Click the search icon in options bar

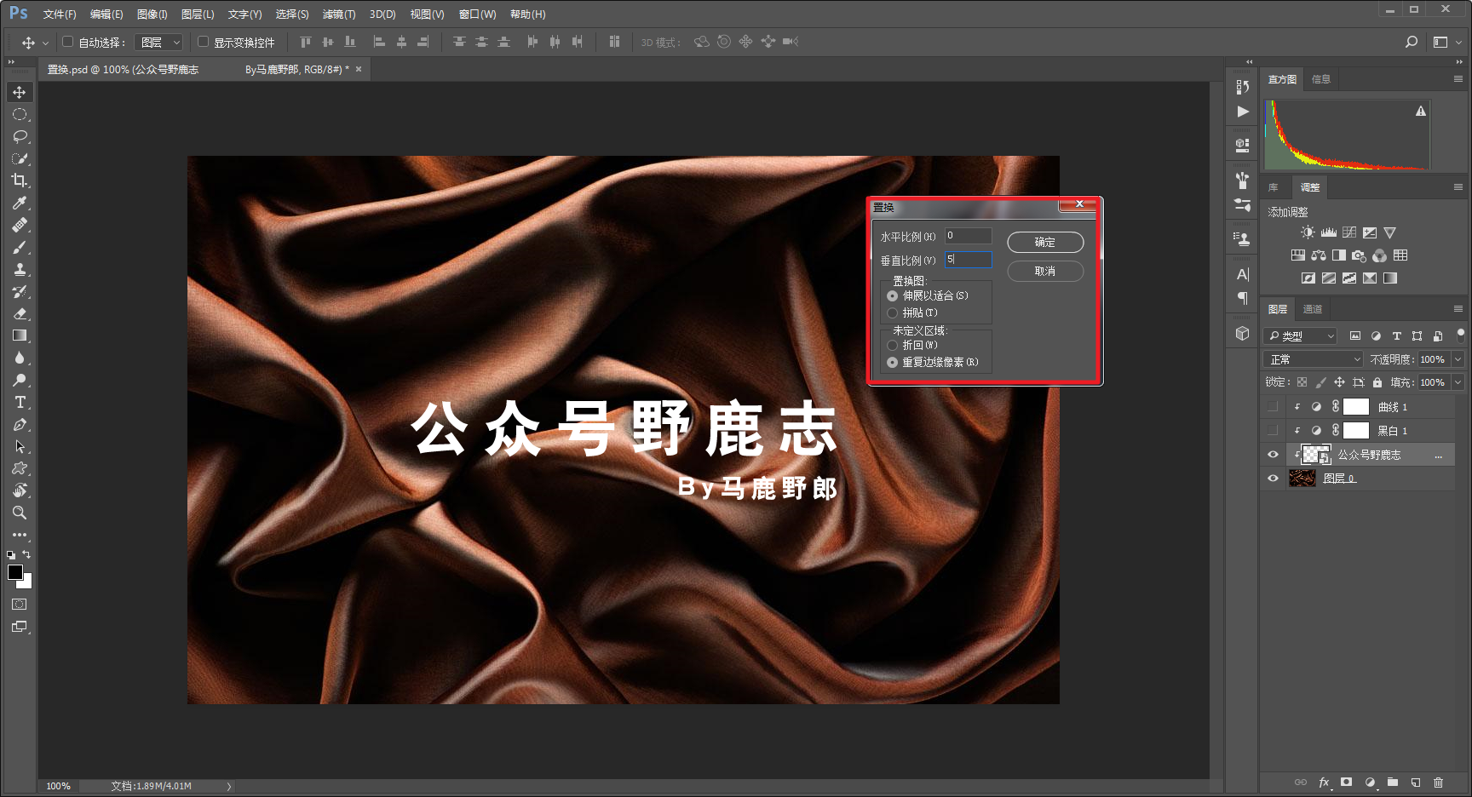pyautogui.click(x=1412, y=42)
